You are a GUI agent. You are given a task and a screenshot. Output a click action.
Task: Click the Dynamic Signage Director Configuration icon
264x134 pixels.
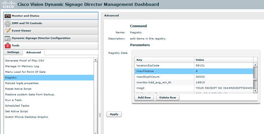8,38
